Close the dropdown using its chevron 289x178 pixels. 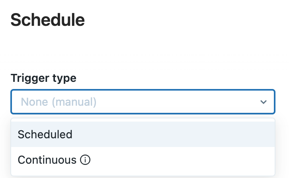[x=263, y=102]
